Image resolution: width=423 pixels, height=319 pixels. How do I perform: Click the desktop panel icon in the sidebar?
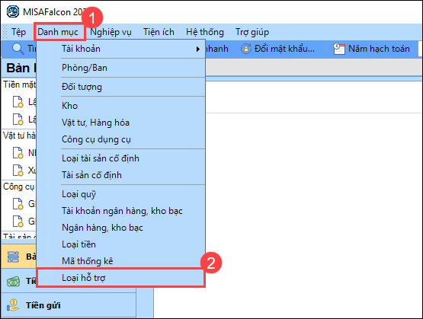[13, 257]
